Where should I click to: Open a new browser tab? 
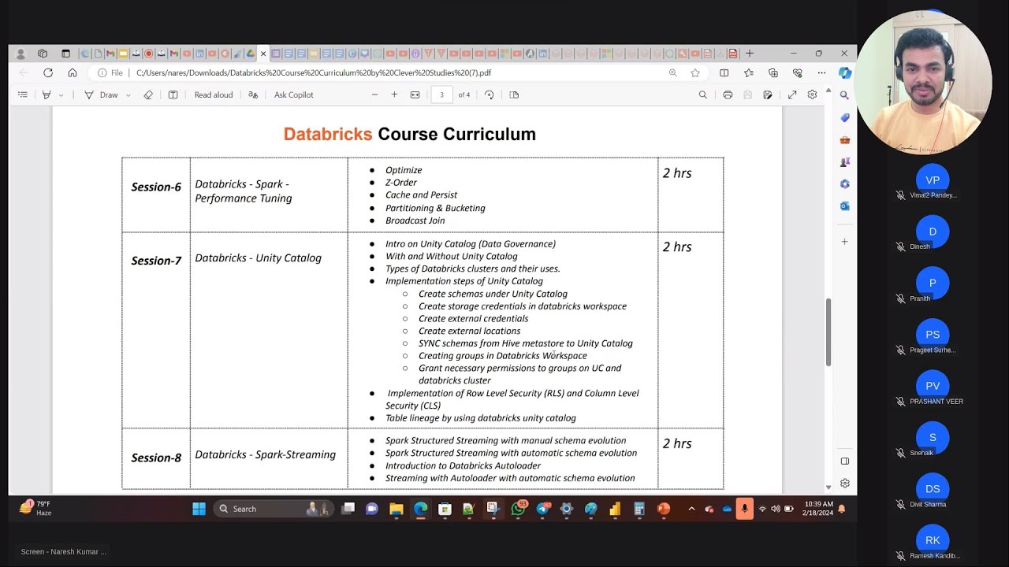coord(750,54)
